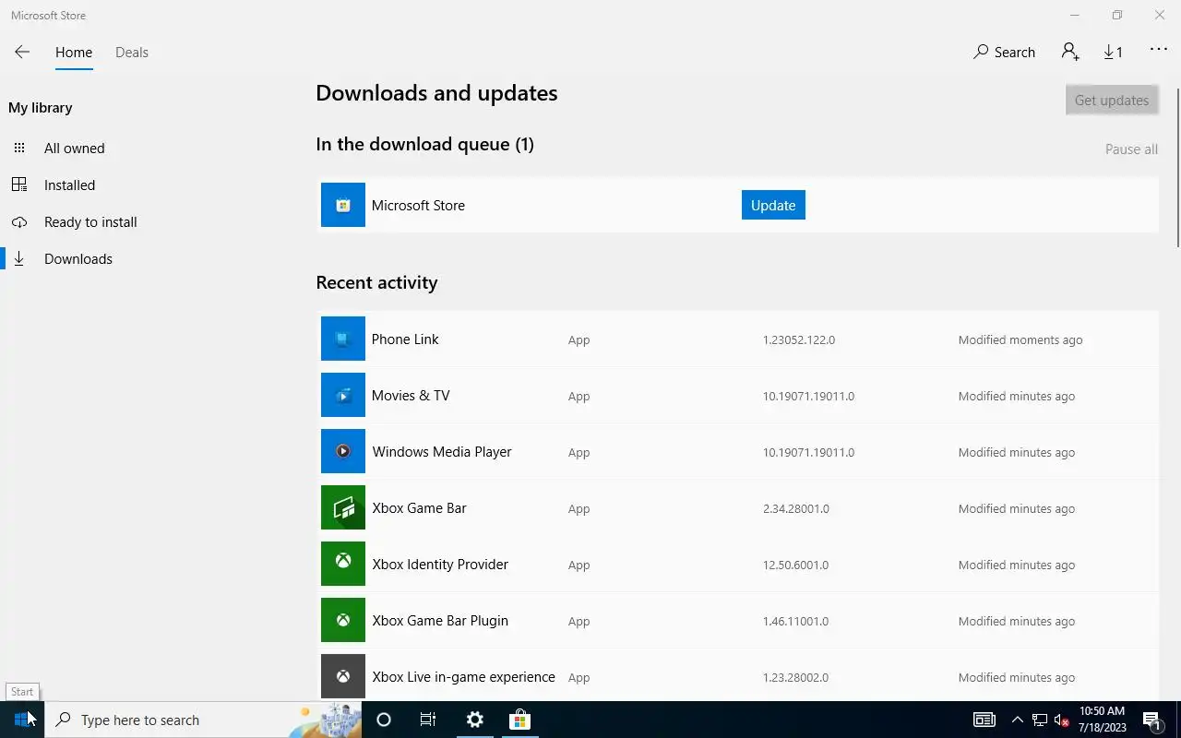Click the Downloads arrow sidebar icon
Viewport: 1181px width, 738px height.
tap(19, 259)
